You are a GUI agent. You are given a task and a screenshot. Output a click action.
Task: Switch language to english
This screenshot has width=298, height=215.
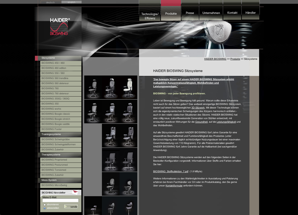[72, 2]
